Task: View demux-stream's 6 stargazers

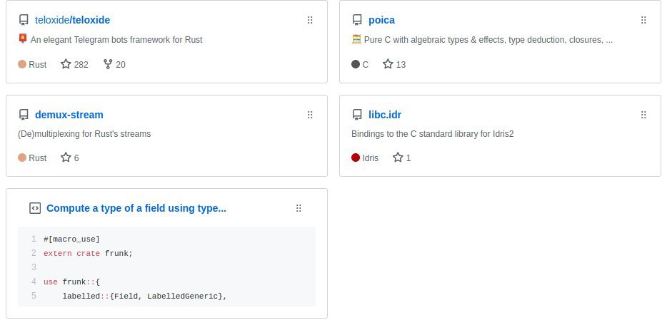Action: (x=70, y=158)
